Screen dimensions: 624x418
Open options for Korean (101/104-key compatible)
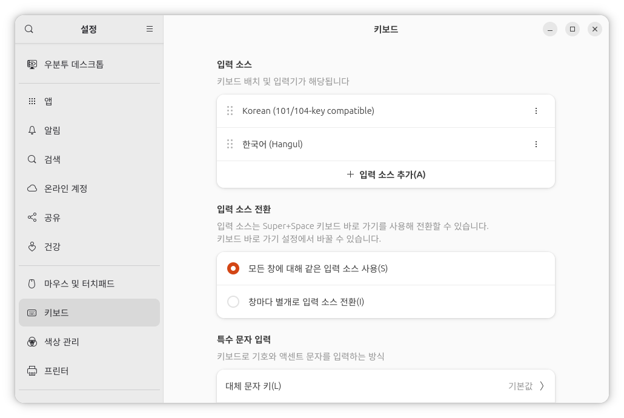[x=536, y=111]
